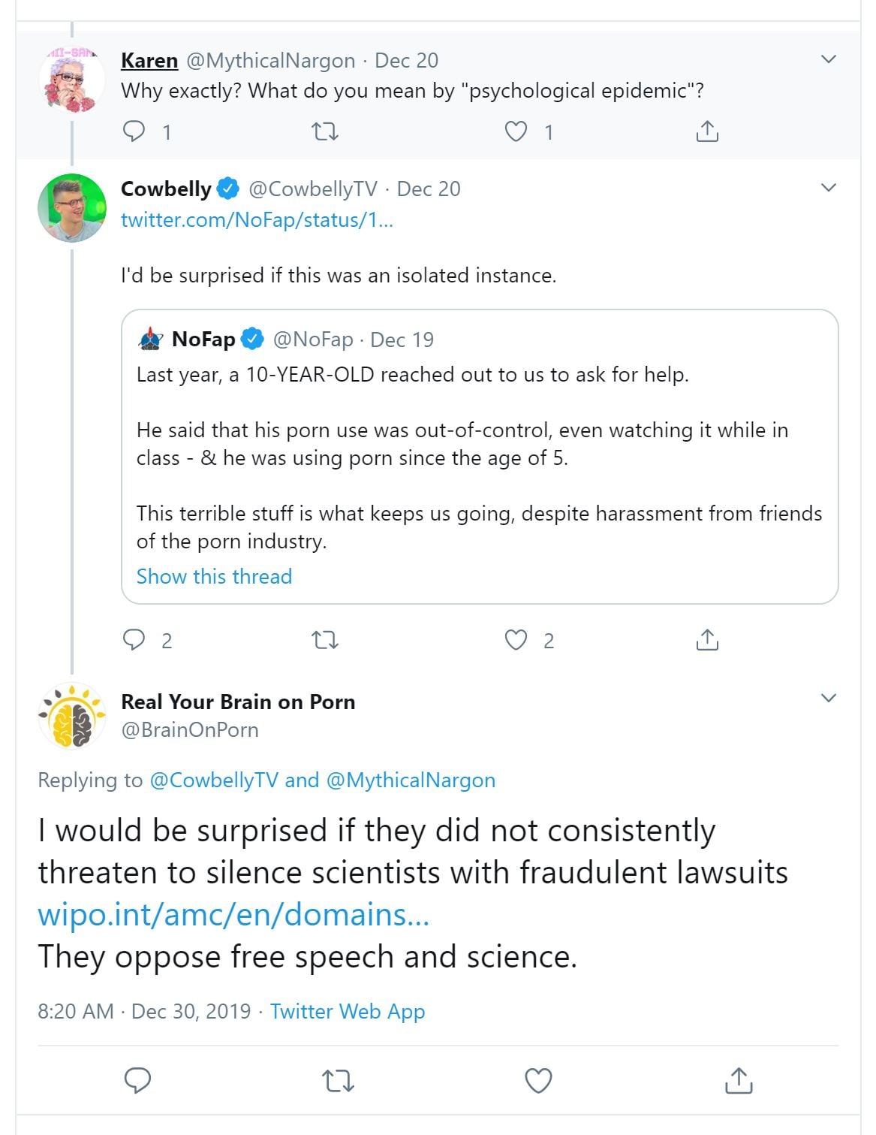Screen dimensions: 876x1135
Task: Like the Real Your Brain on Porn tweet
Action: (537, 1080)
